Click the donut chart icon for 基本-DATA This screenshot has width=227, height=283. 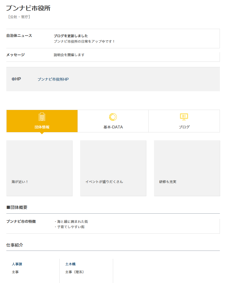point(113,117)
